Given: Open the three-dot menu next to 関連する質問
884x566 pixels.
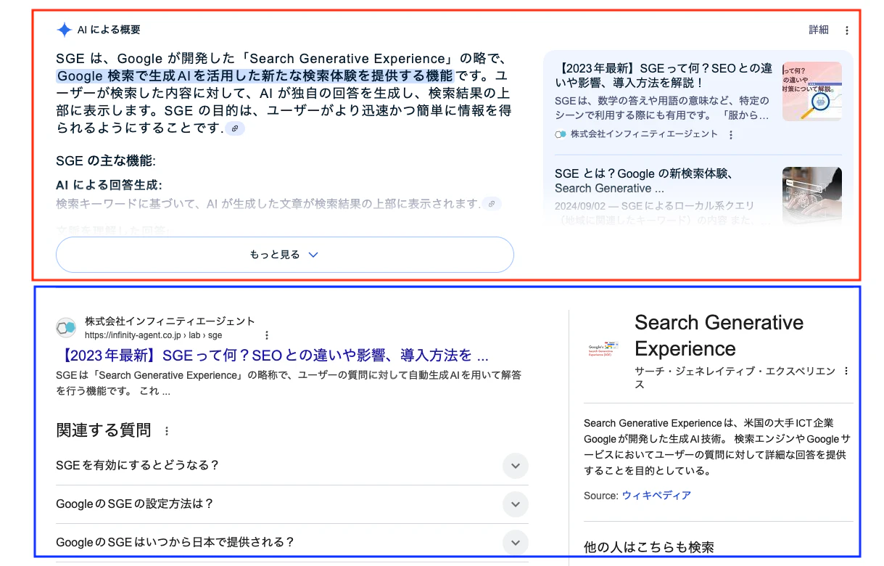Looking at the screenshot, I should 167,431.
